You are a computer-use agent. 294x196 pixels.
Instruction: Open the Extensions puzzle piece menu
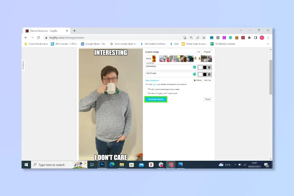point(249,38)
